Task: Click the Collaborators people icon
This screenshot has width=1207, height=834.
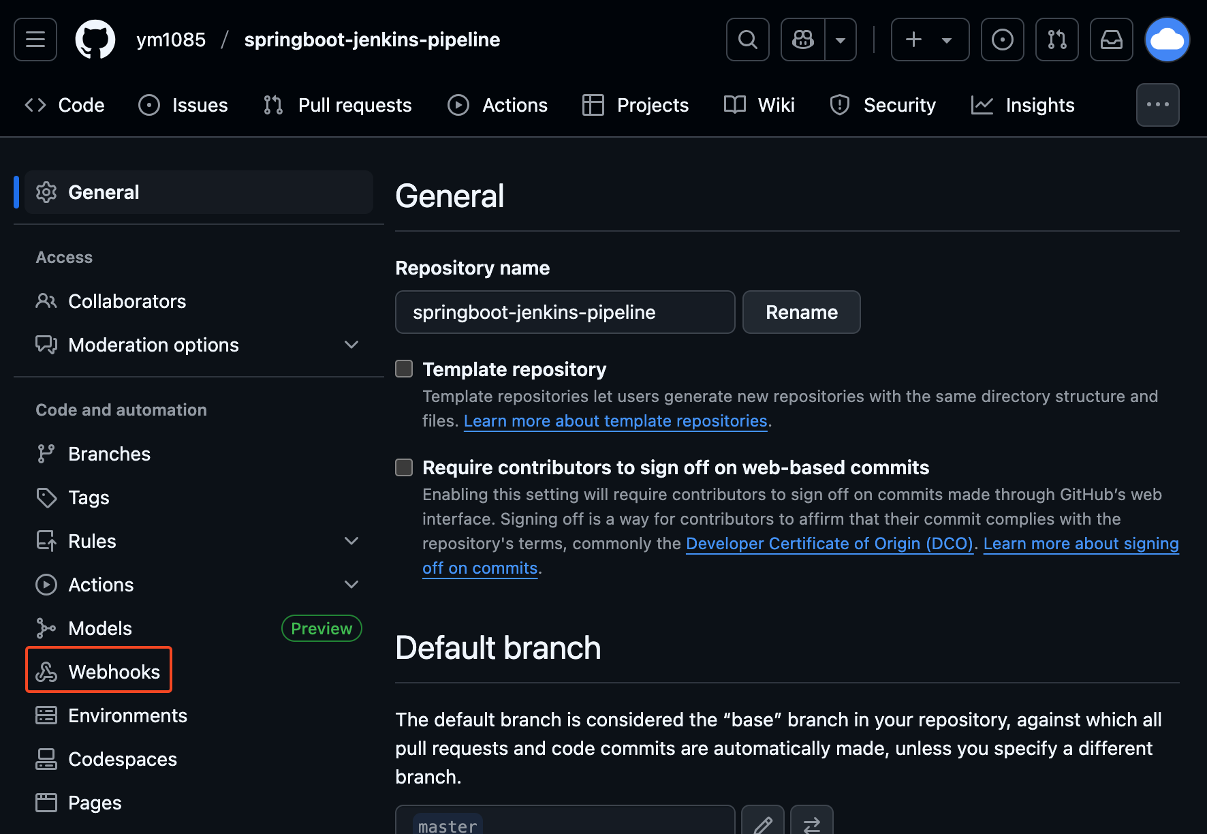Action: tap(46, 301)
